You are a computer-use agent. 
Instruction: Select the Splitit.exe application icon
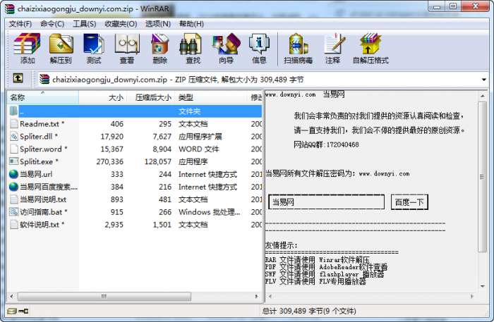pos(14,161)
